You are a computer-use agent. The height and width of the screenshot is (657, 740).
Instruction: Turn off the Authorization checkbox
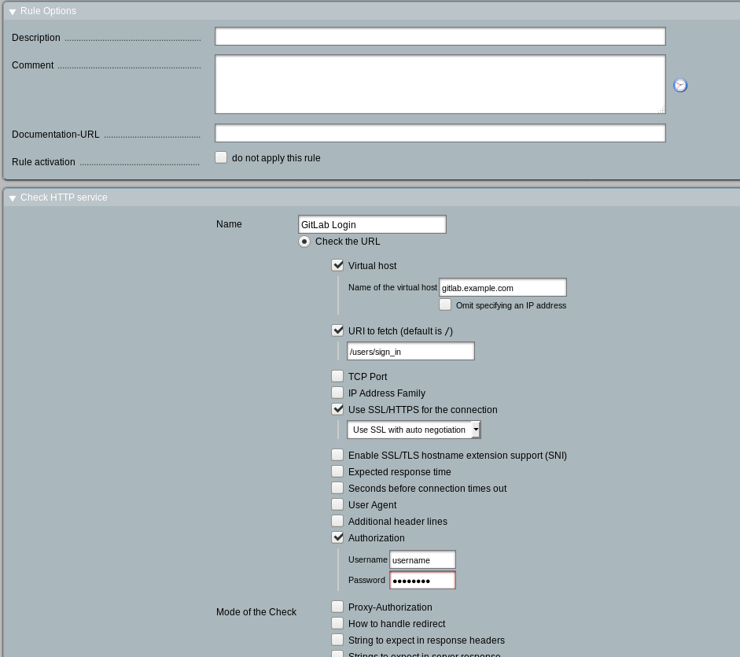tap(337, 537)
